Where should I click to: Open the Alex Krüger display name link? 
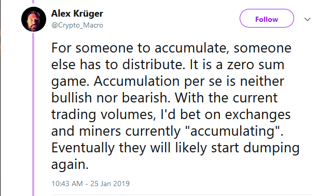point(77,14)
